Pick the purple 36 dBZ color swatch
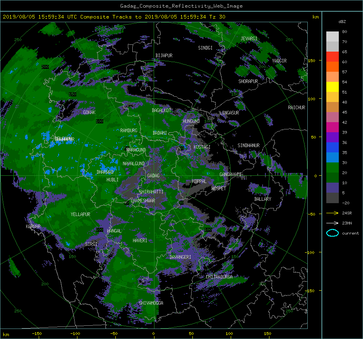 tap(332, 137)
